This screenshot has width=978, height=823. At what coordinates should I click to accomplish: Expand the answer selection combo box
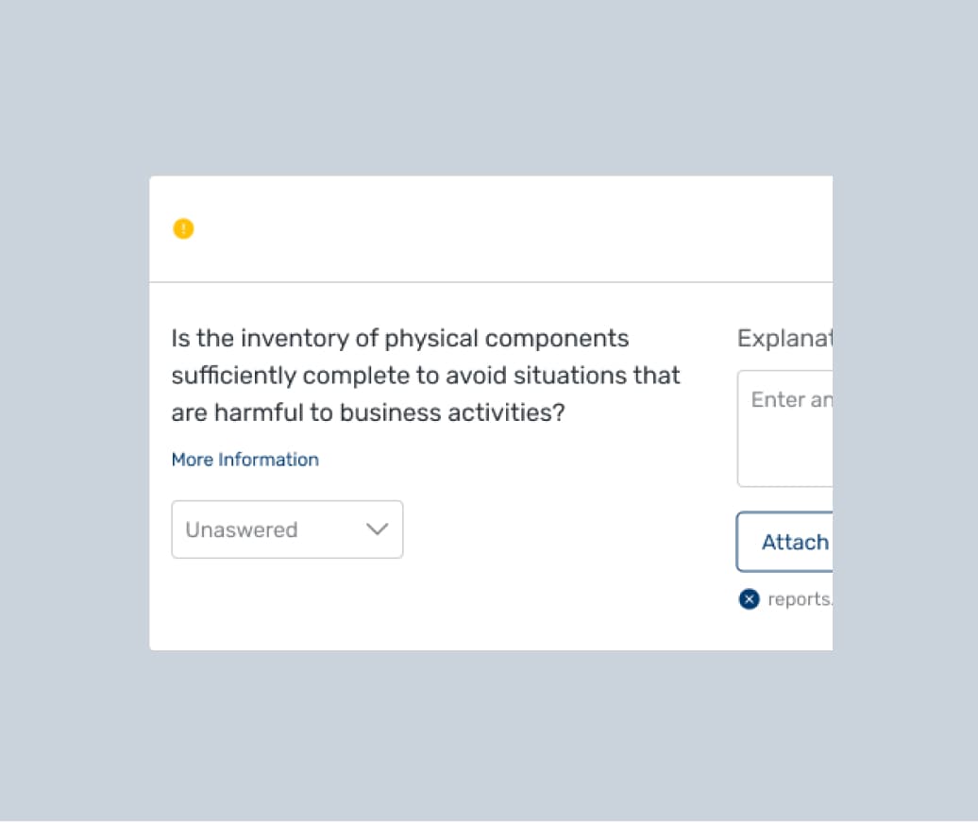287,529
